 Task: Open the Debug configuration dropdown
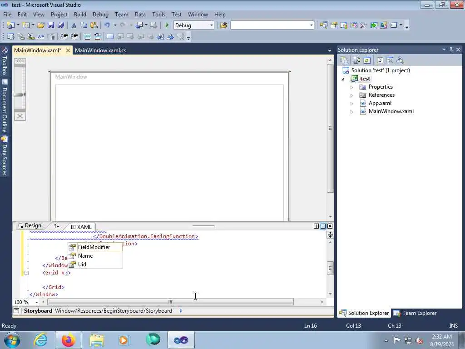(x=212, y=25)
